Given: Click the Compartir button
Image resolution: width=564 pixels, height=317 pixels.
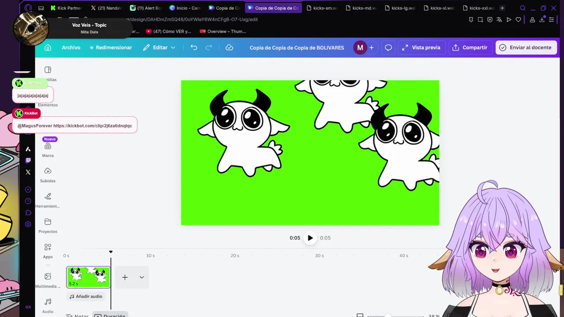Looking at the screenshot, I should (470, 48).
